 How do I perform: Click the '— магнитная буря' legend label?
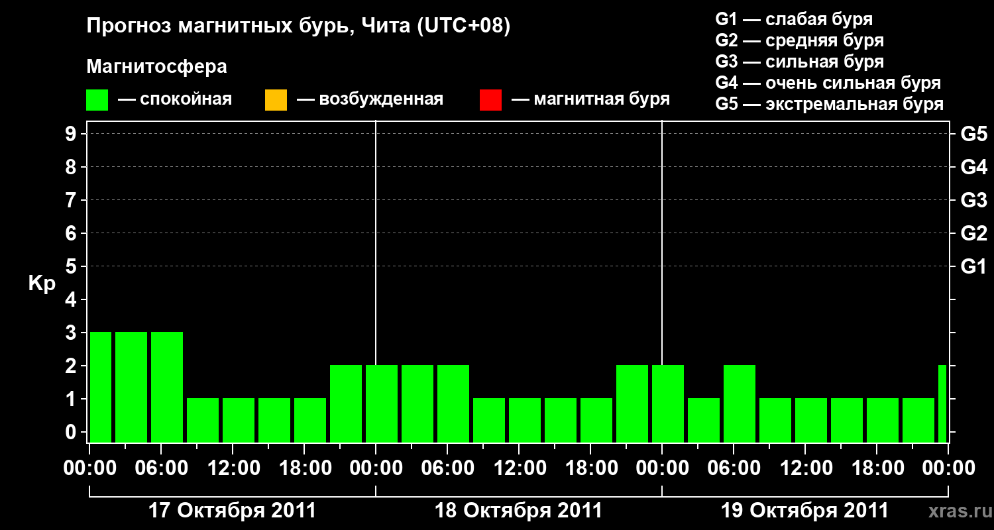coord(590,100)
